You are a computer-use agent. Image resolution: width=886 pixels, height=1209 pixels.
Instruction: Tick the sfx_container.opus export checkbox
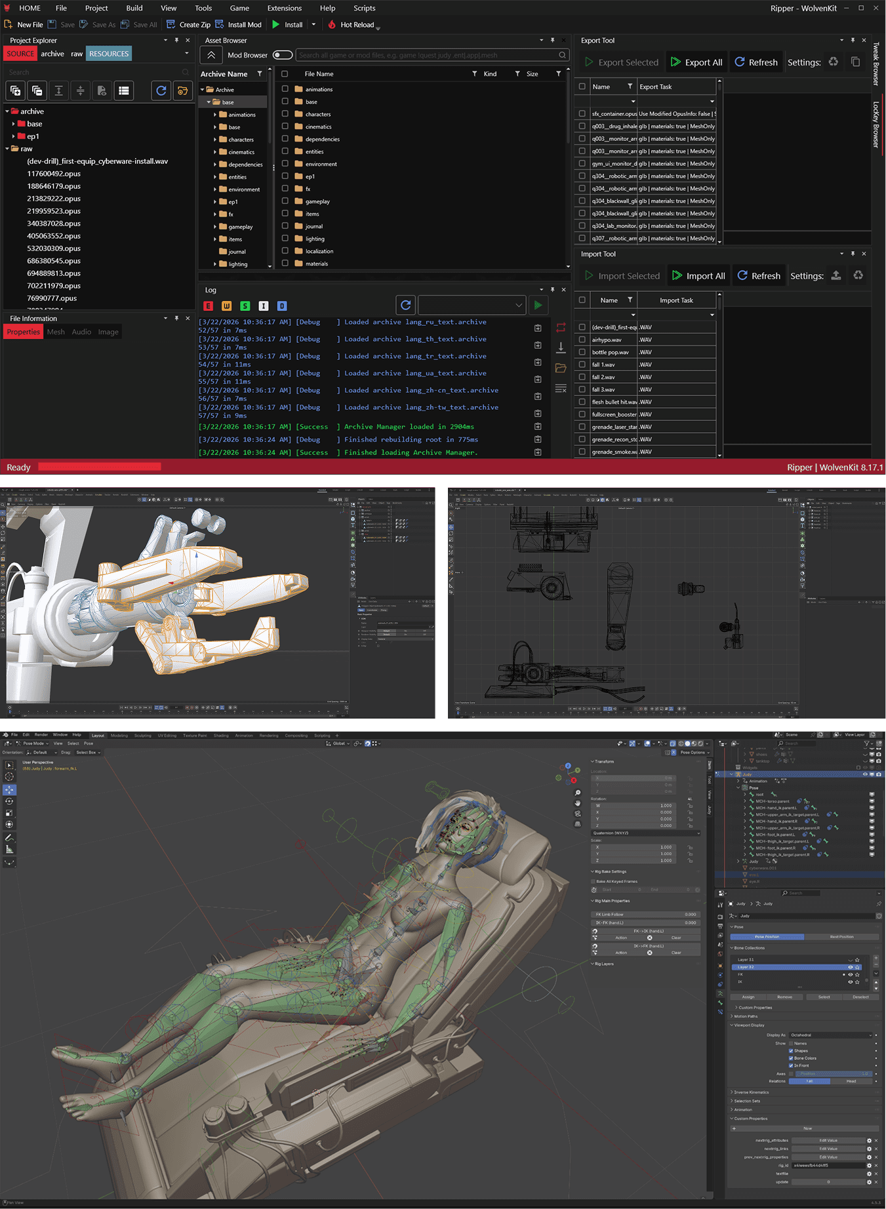coord(582,113)
